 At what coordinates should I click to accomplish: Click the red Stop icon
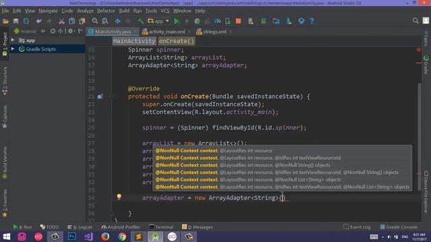[238, 21]
